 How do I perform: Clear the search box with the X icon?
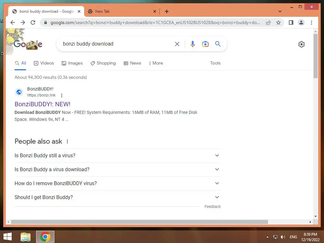pyautogui.click(x=177, y=44)
